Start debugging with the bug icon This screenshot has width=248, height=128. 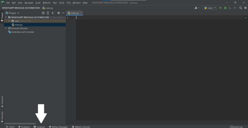[225, 8]
